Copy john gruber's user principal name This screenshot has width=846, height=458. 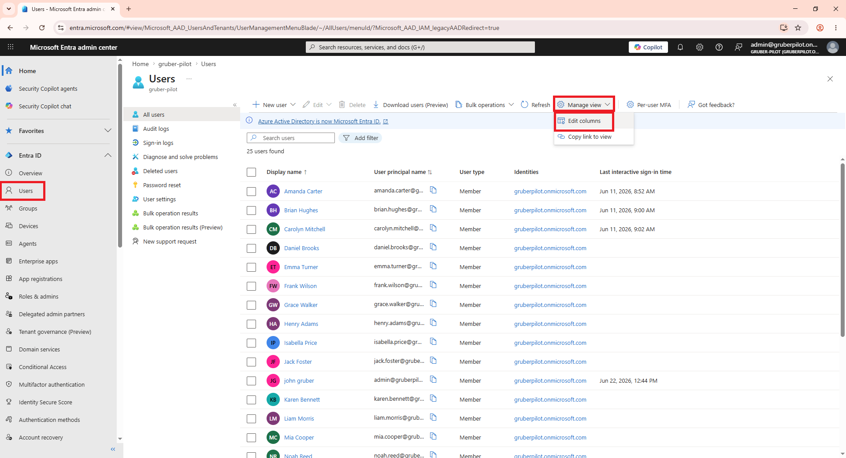click(x=433, y=380)
